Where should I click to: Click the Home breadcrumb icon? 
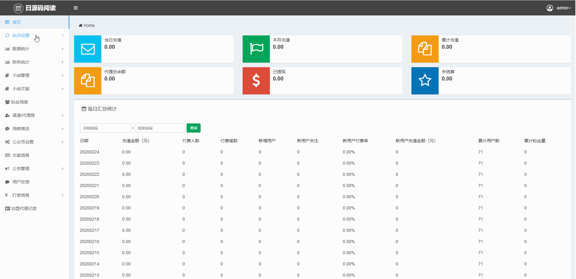coord(80,25)
